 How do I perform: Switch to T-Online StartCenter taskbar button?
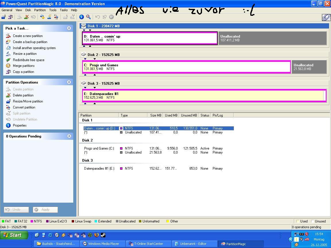(x=148, y=244)
